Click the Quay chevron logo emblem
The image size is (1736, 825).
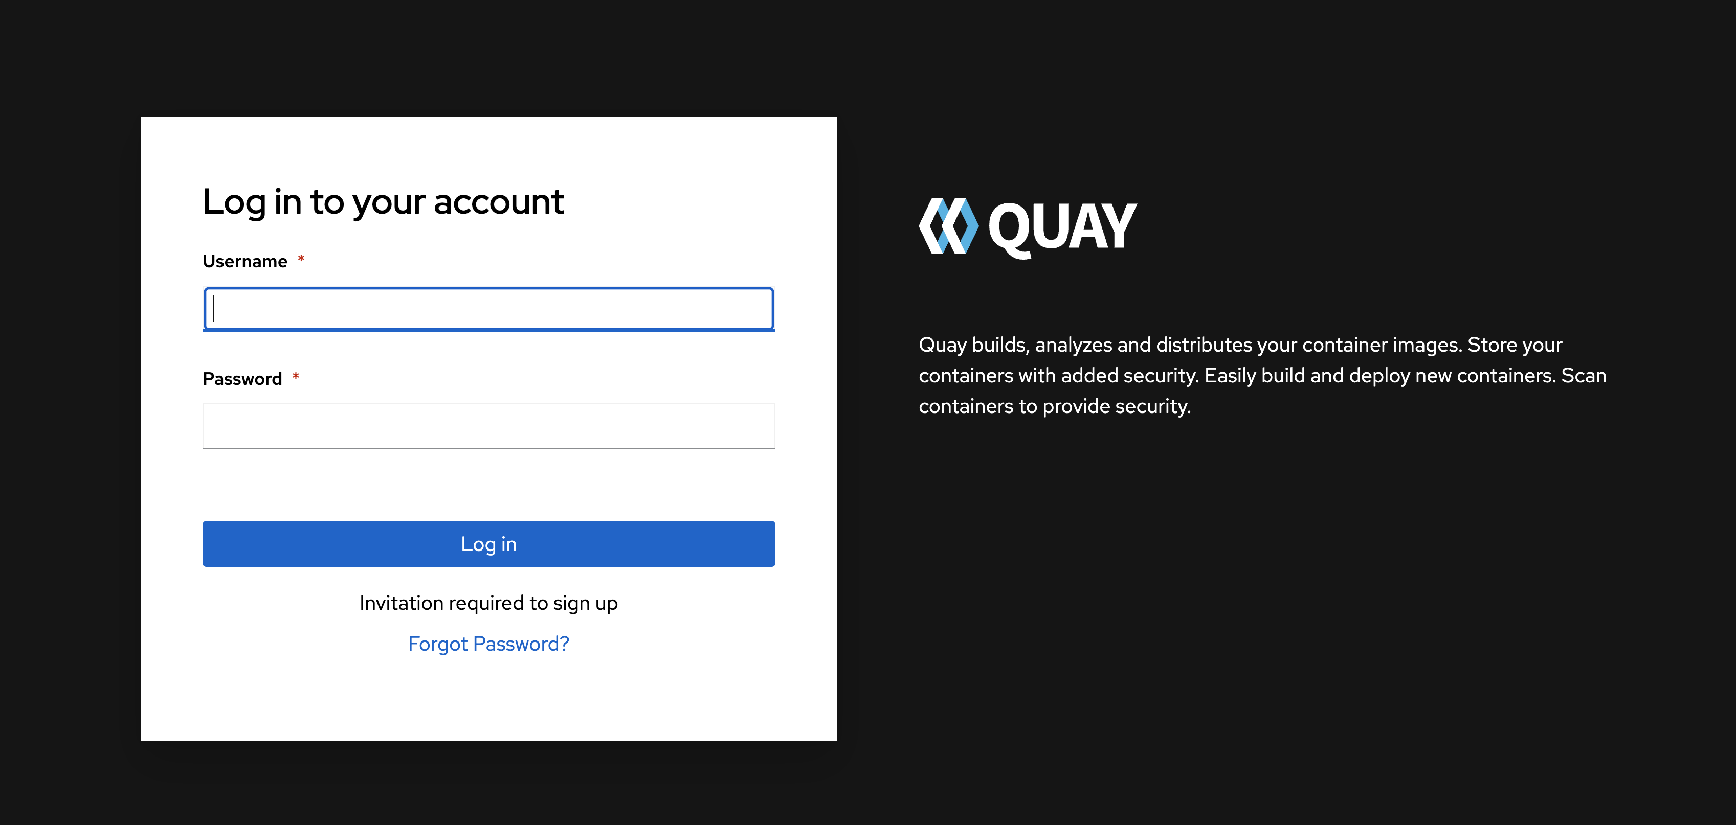(x=948, y=226)
